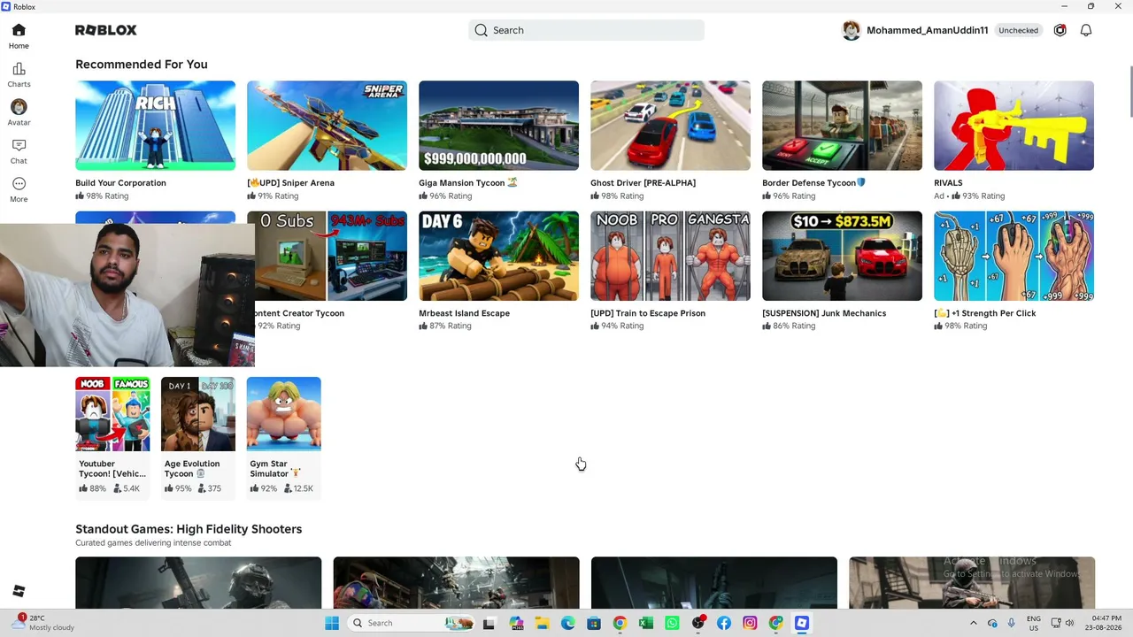Open the Avatar editor from sidebar
This screenshot has height=637, width=1133.
click(x=19, y=112)
